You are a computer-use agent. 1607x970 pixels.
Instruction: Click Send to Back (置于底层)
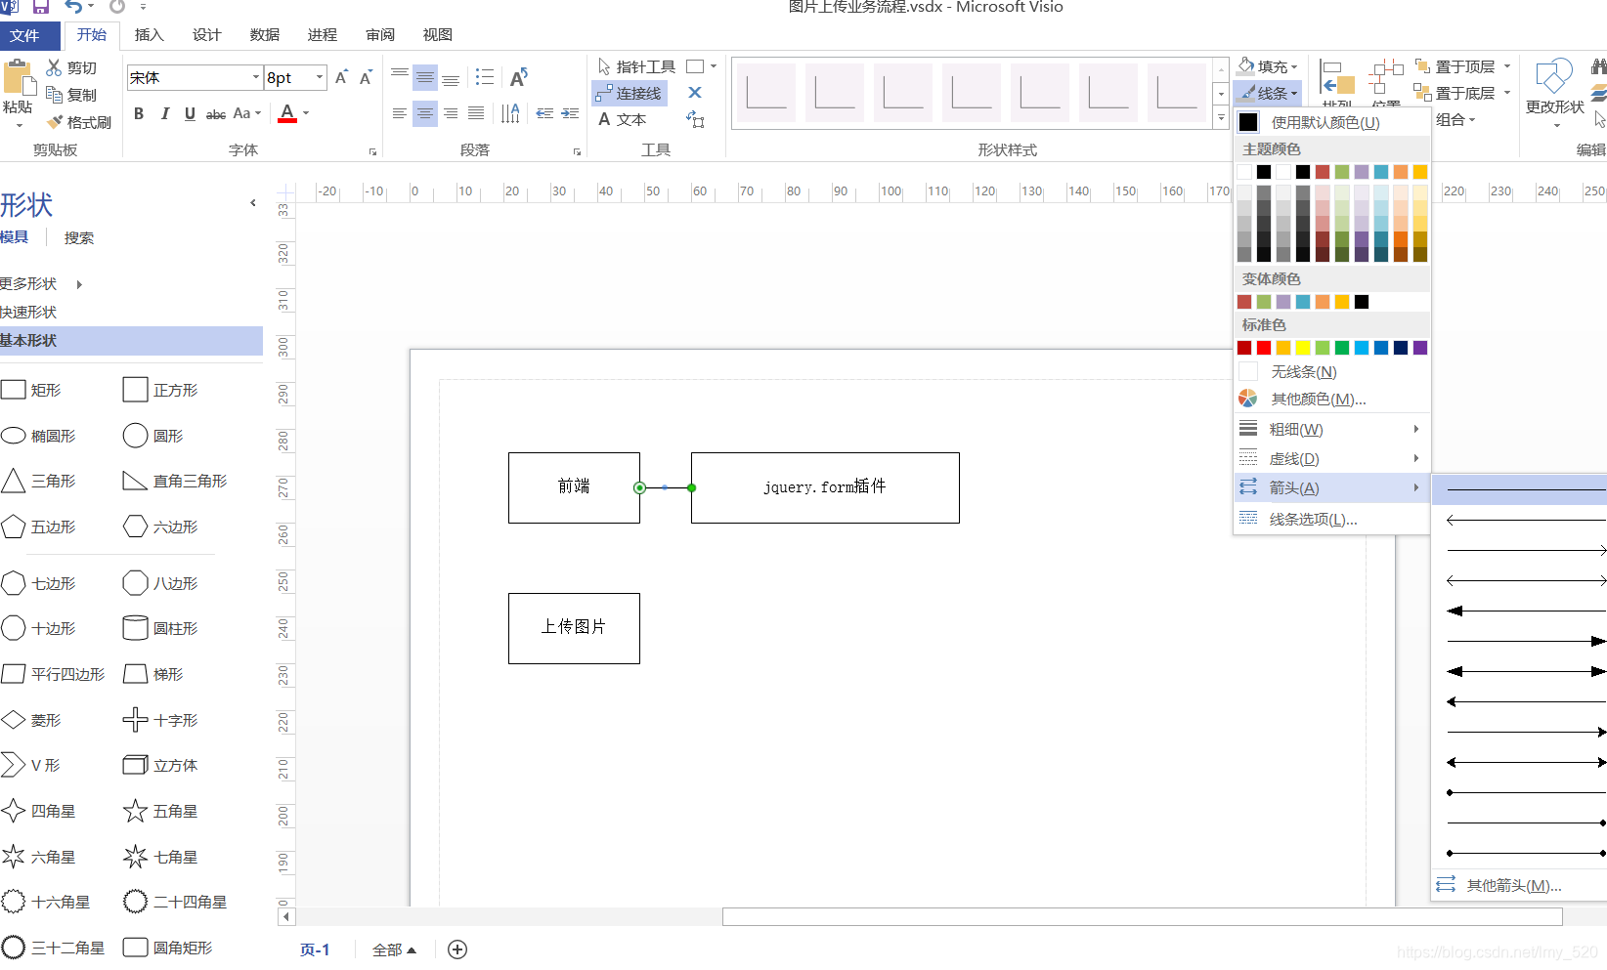[x=1455, y=93]
